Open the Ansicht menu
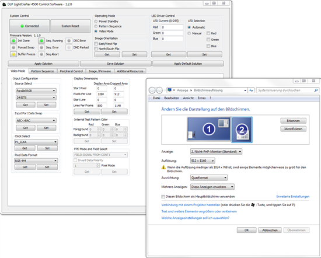Viewport: 321px width, 258px height. [189, 98]
